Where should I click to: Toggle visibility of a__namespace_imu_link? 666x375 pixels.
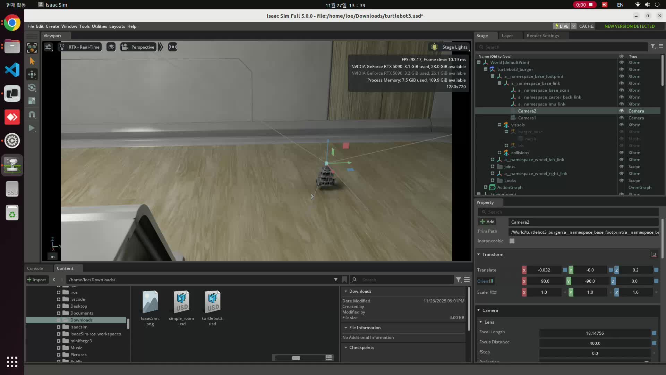click(621, 104)
